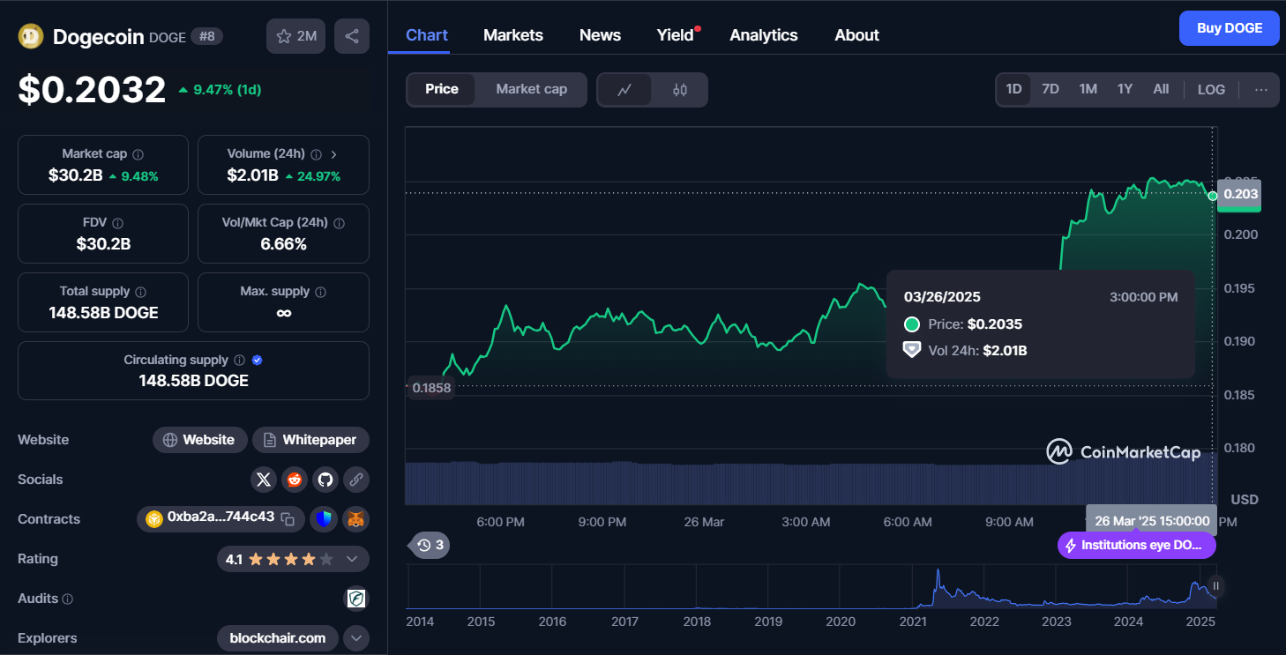Copy the contract address 0xba2a...744c43
This screenshot has width=1286, height=655.
(x=288, y=518)
